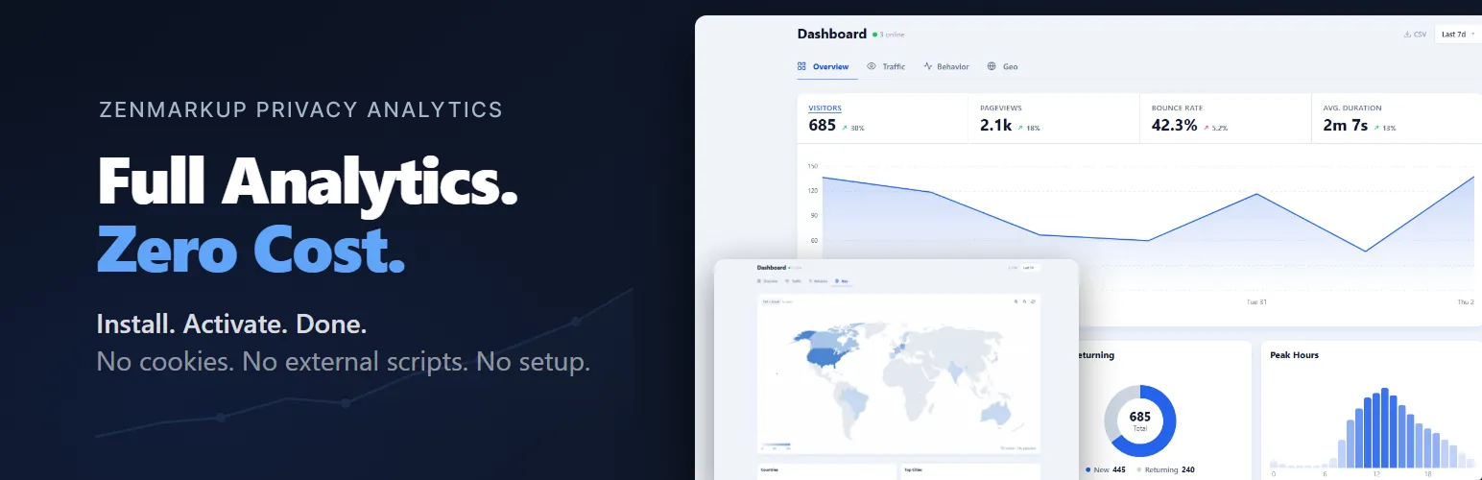Click the New 445 legend entry

click(1105, 469)
